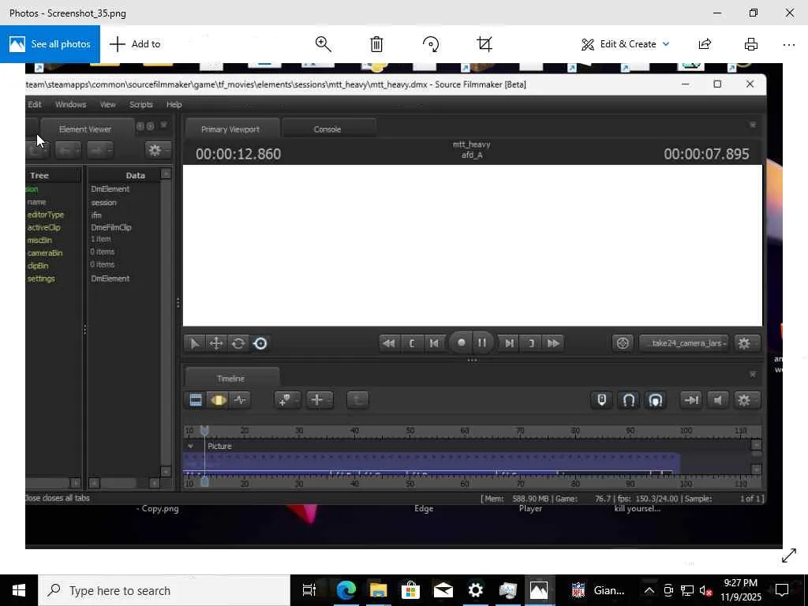Open the timeline settings gear menu
808x606 pixels.
pos(746,400)
